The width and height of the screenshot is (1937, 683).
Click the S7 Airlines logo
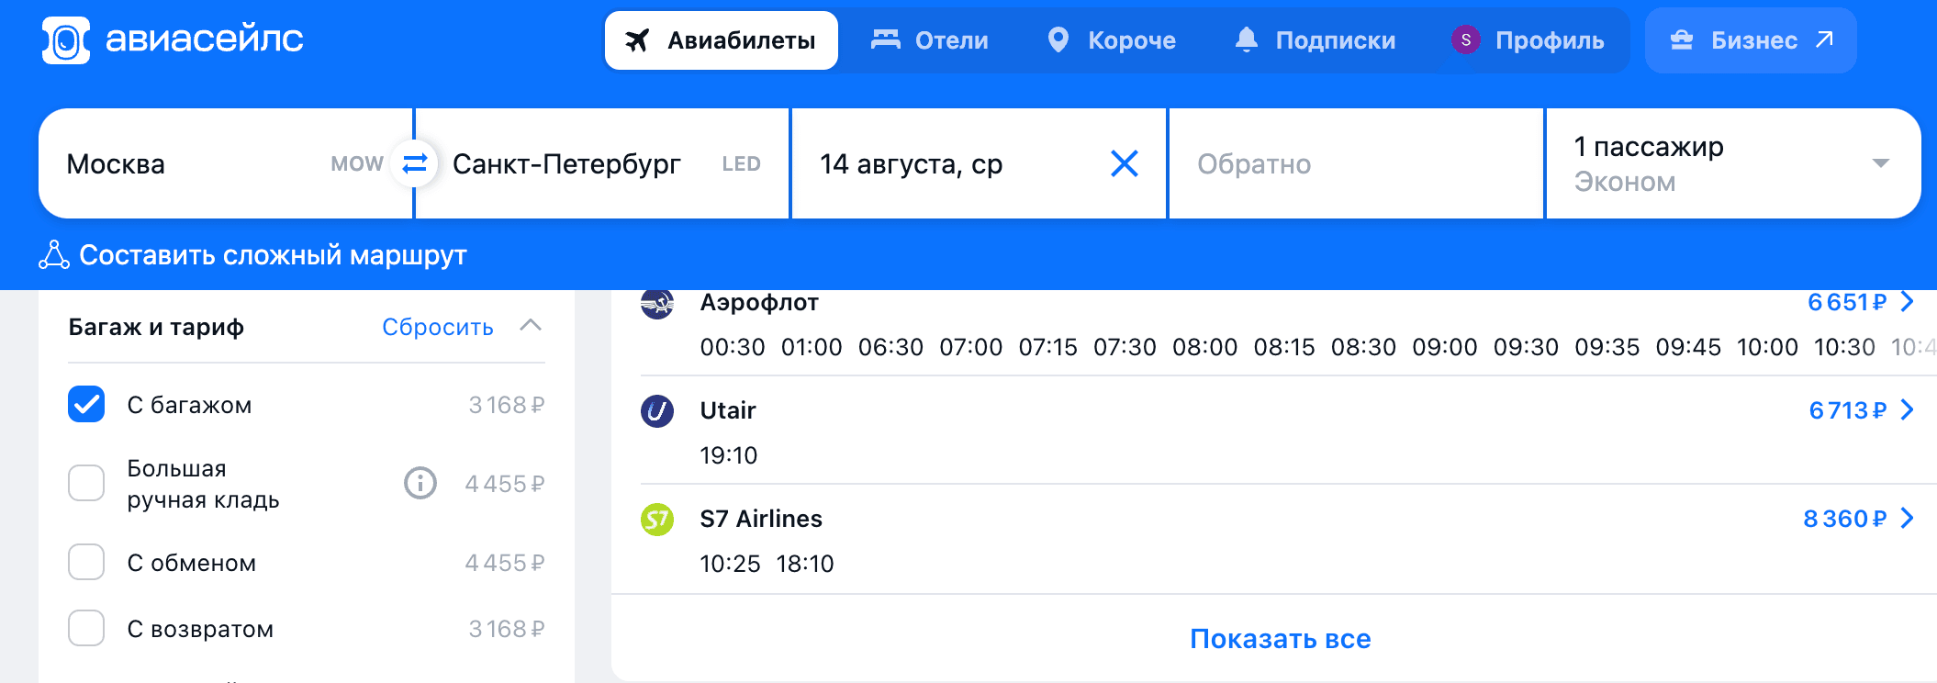point(657,520)
